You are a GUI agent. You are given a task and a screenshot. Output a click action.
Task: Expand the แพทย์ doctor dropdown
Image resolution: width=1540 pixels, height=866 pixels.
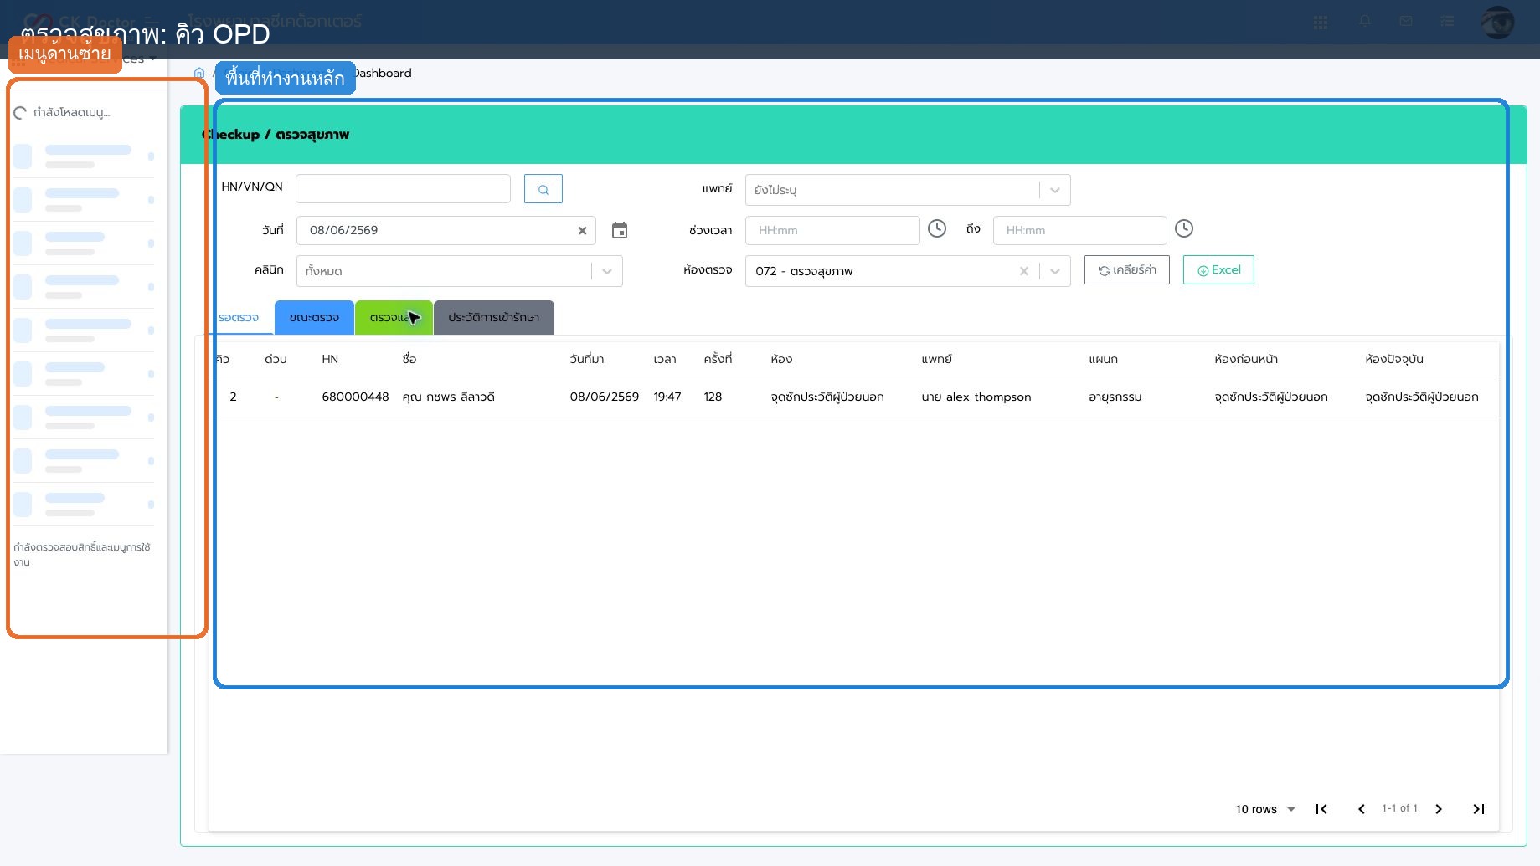1055,190
